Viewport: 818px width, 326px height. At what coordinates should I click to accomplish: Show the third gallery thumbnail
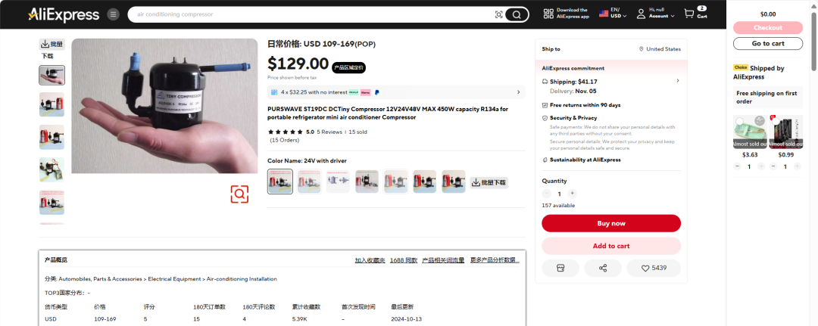tap(52, 137)
